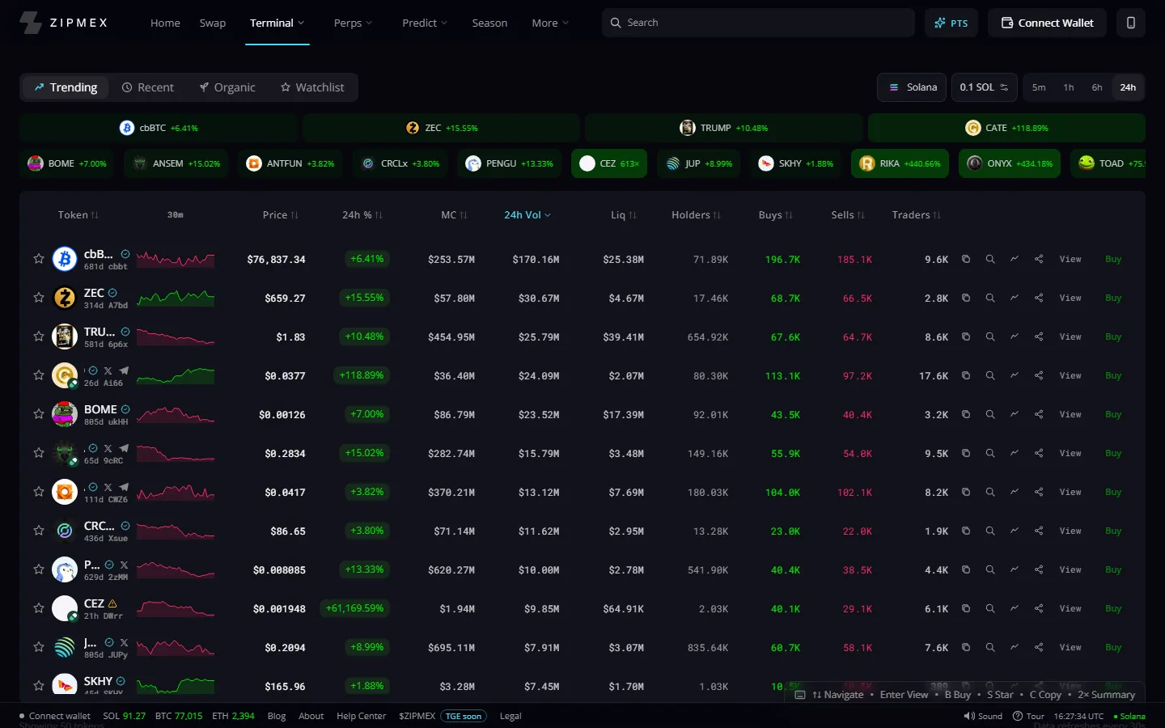Open the PTS points button
The height and width of the screenshot is (728, 1165).
point(951,23)
